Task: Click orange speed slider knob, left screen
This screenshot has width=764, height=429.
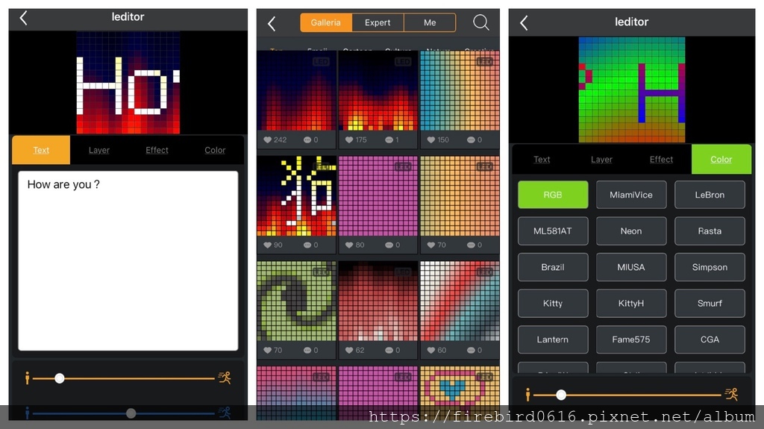Action: click(x=60, y=378)
